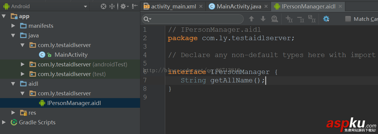The height and width of the screenshot is (134, 378).
Task: Go to previous search occurrence arrow
Action: [x=251, y=19]
